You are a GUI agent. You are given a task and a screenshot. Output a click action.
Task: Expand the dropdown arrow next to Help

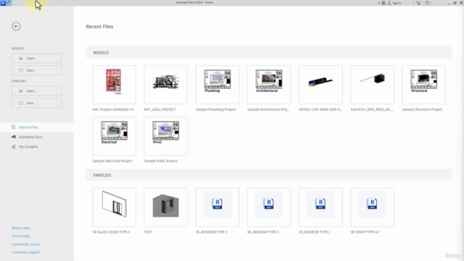[431, 3]
